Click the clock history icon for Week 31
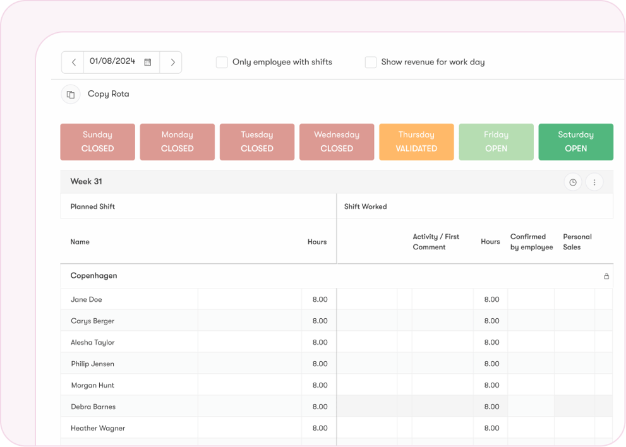Viewport: 626px width, 447px height. (x=573, y=182)
